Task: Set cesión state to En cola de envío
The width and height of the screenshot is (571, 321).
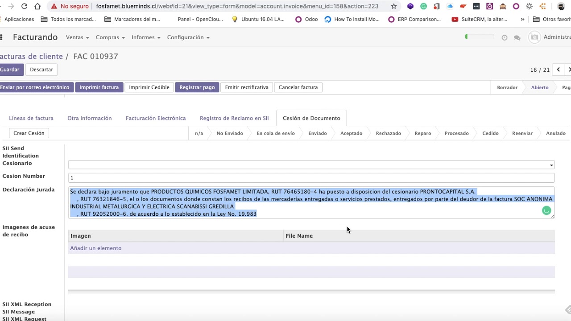Action: [276, 133]
